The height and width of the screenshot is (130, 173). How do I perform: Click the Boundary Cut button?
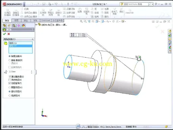pyautogui.click(x=69, y=17)
